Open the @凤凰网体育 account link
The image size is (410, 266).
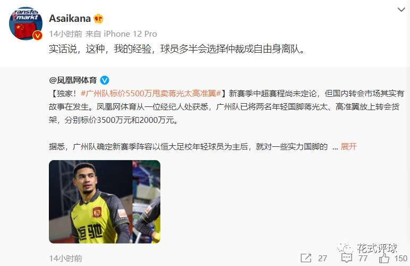click(73, 80)
